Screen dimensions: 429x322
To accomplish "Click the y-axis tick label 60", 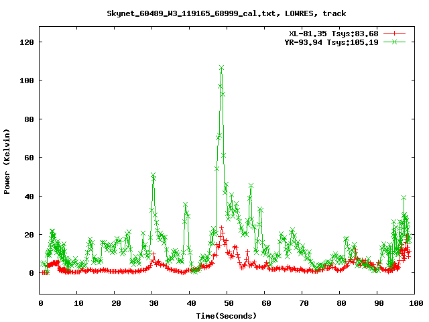I will coord(29,158).
